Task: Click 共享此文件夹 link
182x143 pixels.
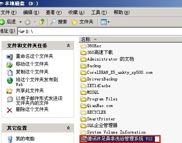Action: 30,91
